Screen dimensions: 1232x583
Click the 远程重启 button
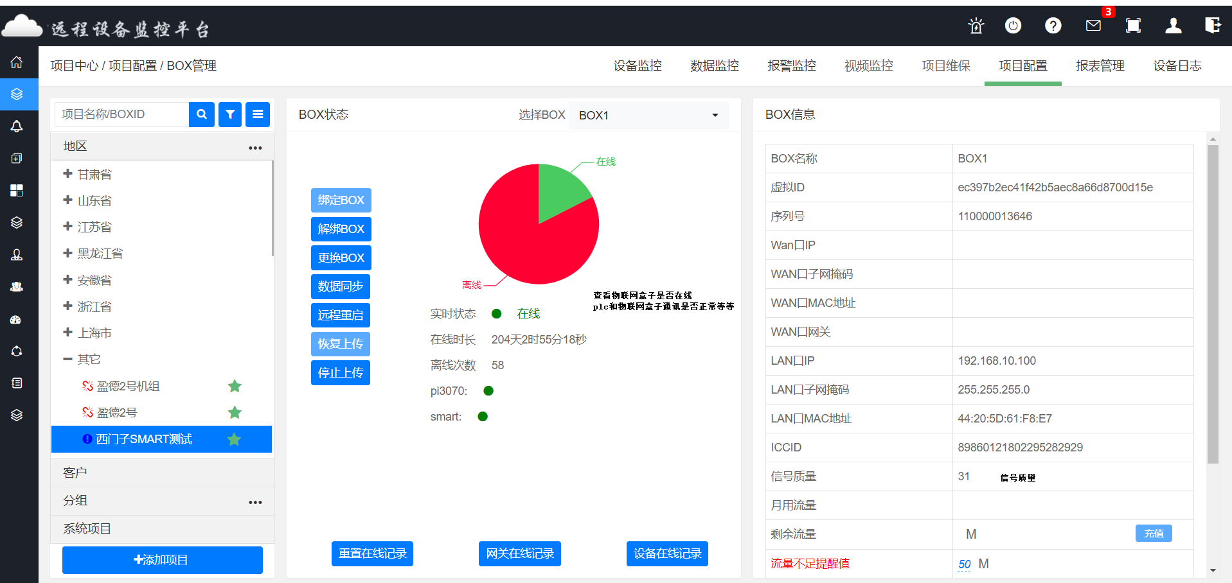pyautogui.click(x=341, y=315)
